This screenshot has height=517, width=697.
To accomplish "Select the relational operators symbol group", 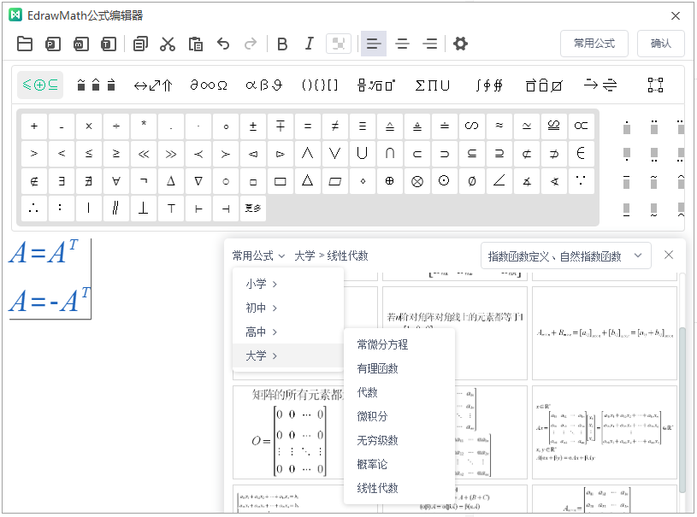I will 40,85.
